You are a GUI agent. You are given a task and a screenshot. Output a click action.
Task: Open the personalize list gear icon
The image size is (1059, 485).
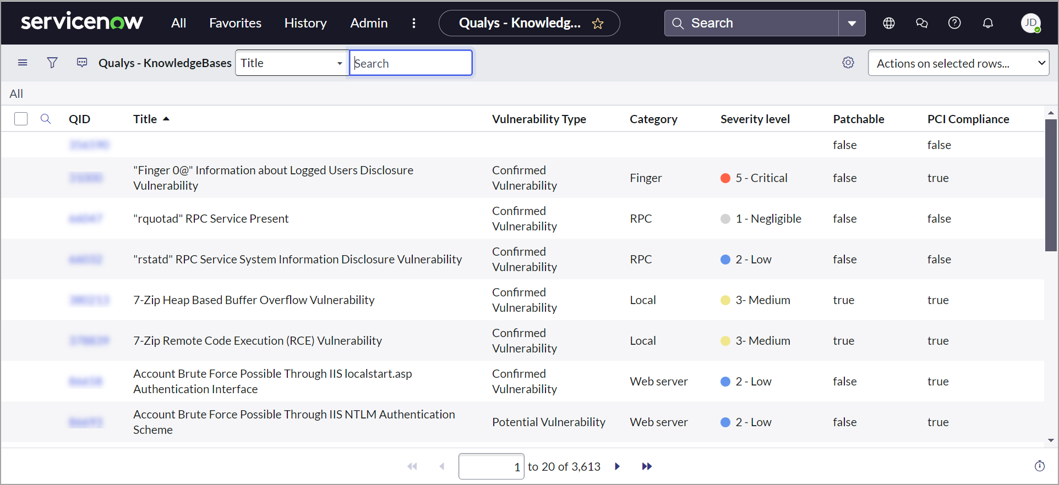(x=848, y=63)
